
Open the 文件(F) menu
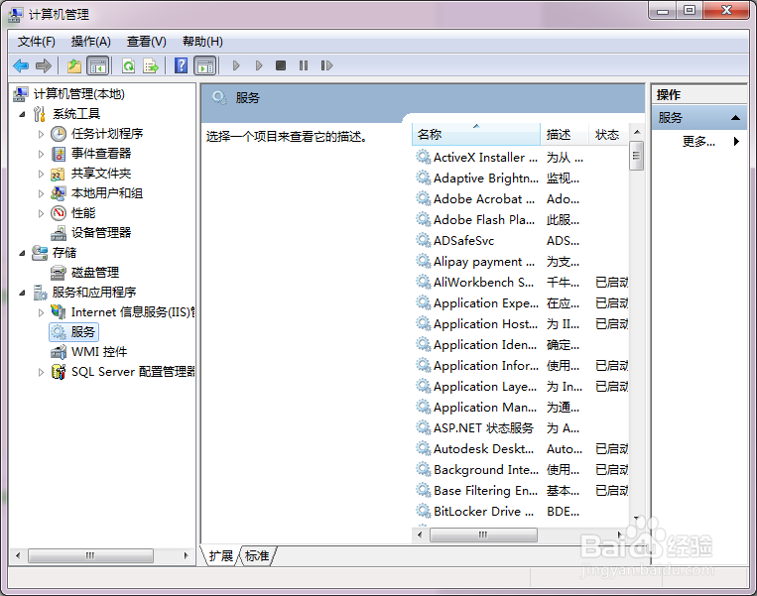[x=36, y=42]
